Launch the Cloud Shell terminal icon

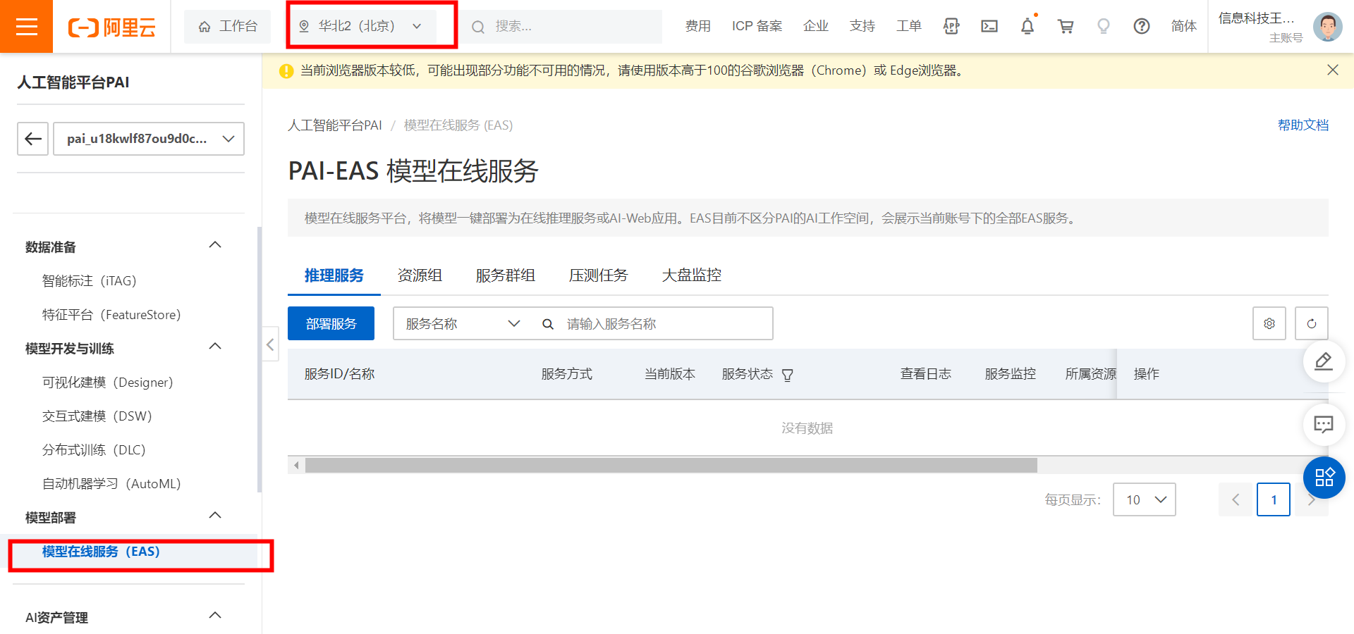[989, 27]
